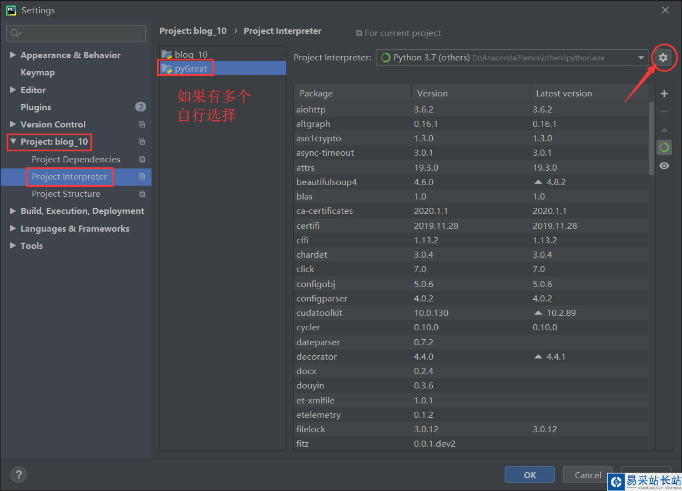Screen dimensions: 682x491
Task: Select the pyGreat project in list
Action: coord(223,68)
